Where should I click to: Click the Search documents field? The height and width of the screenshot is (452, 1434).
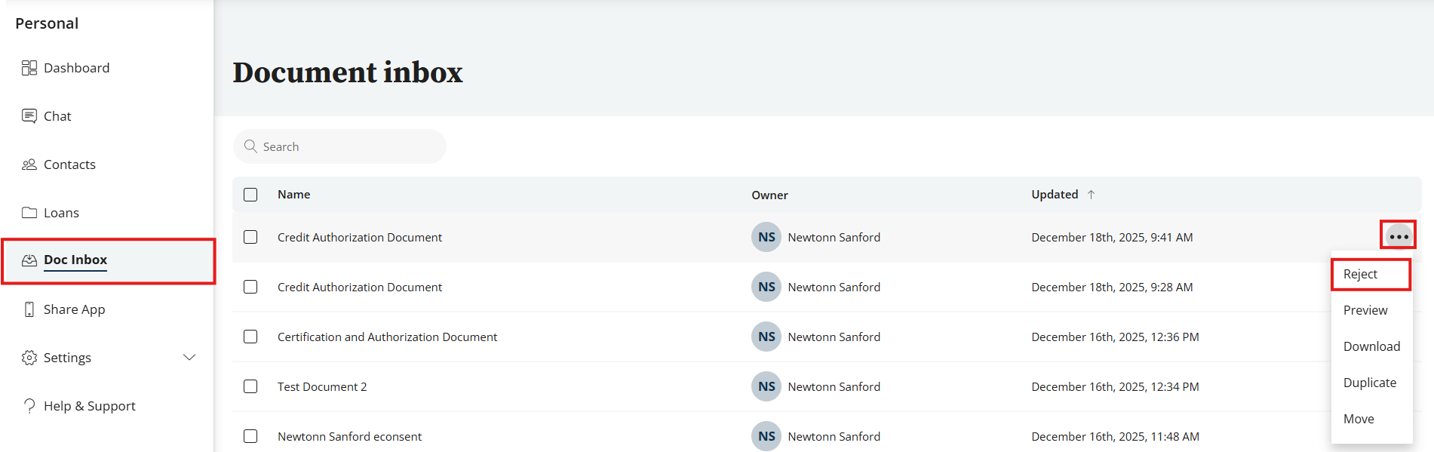347,146
